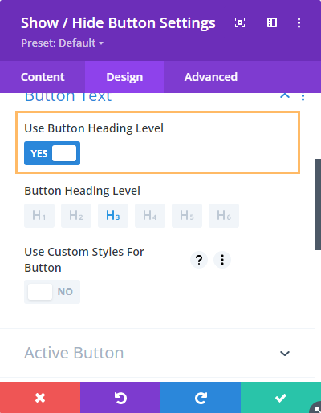Image resolution: width=321 pixels, height=413 pixels.
Task: Switch to the Advanced tab
Action: click(211, 77)
